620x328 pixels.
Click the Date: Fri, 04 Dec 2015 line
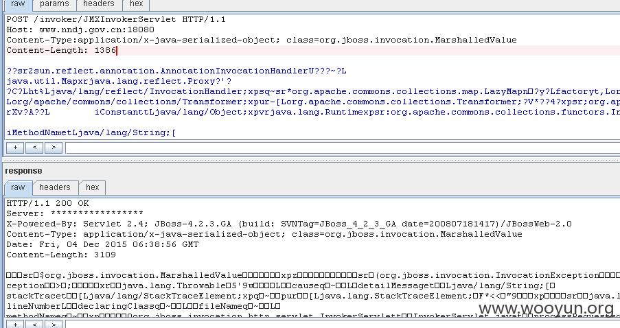(102, 244)
